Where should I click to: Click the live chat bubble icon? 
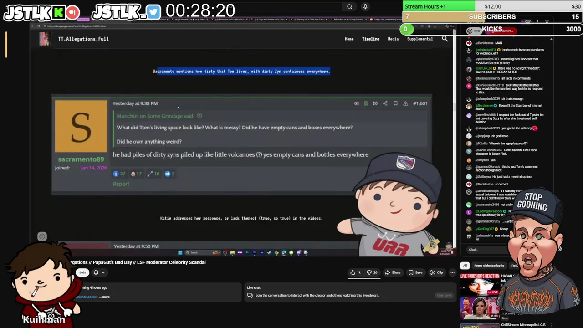[x=250, y=295]
